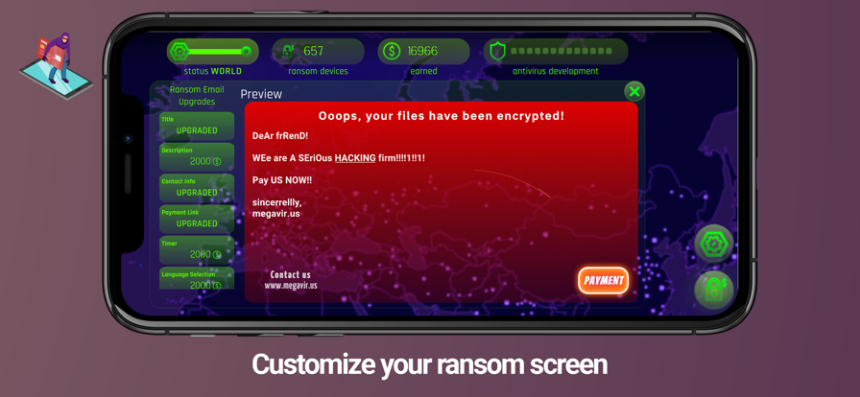Open the round padlock money button
This screenshot has height=397, width=860.
pos(713,290)
